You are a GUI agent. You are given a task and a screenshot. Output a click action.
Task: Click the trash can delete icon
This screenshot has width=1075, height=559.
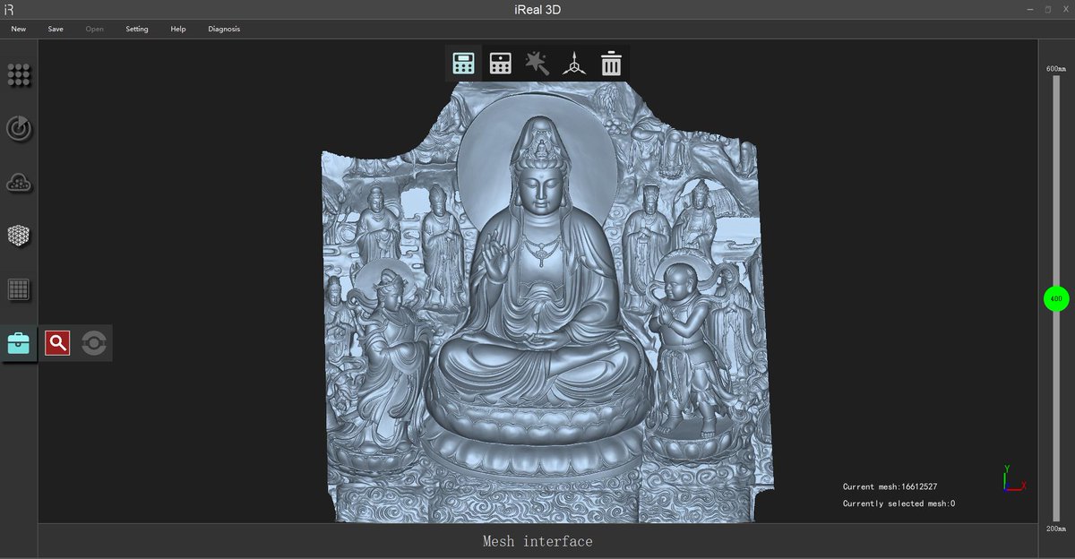(611, 64)
